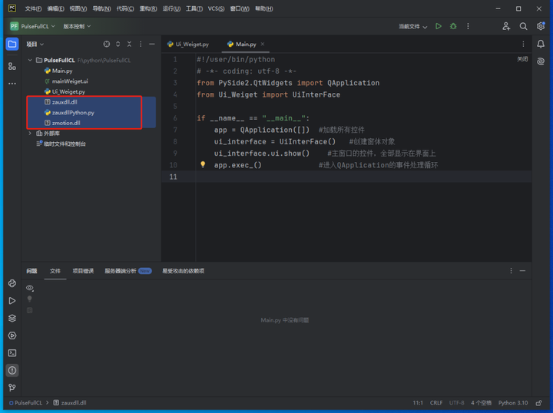Minimize the Problems panel
This screenshot has height=413, width=553.
(x=522, y=271)
